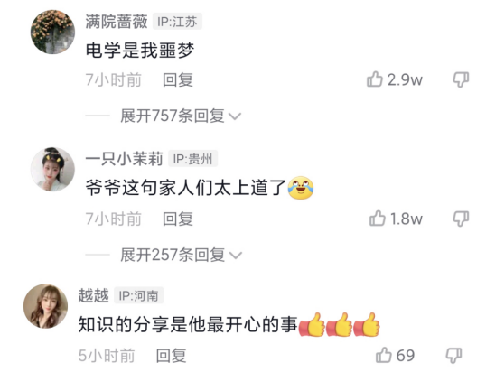Click the IP:江苏 location tag
The image size is (486, 372).
[x=177, y=22]
